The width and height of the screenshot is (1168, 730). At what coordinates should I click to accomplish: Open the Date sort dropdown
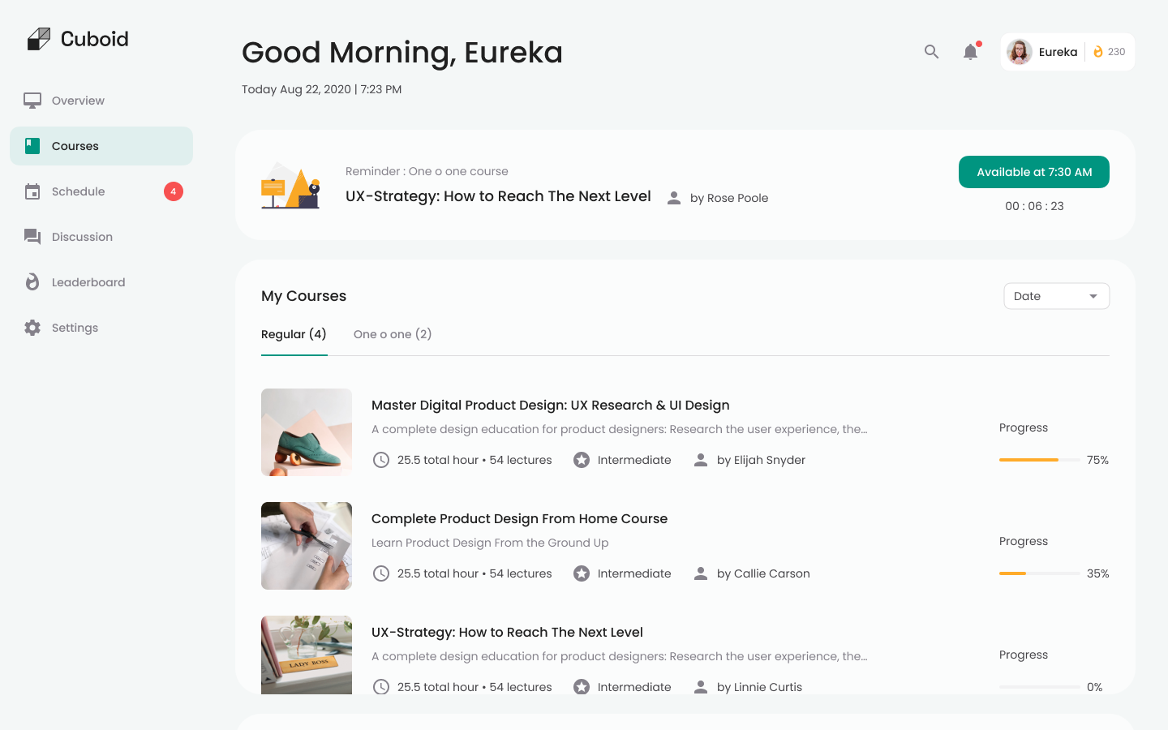point(1056,296)
